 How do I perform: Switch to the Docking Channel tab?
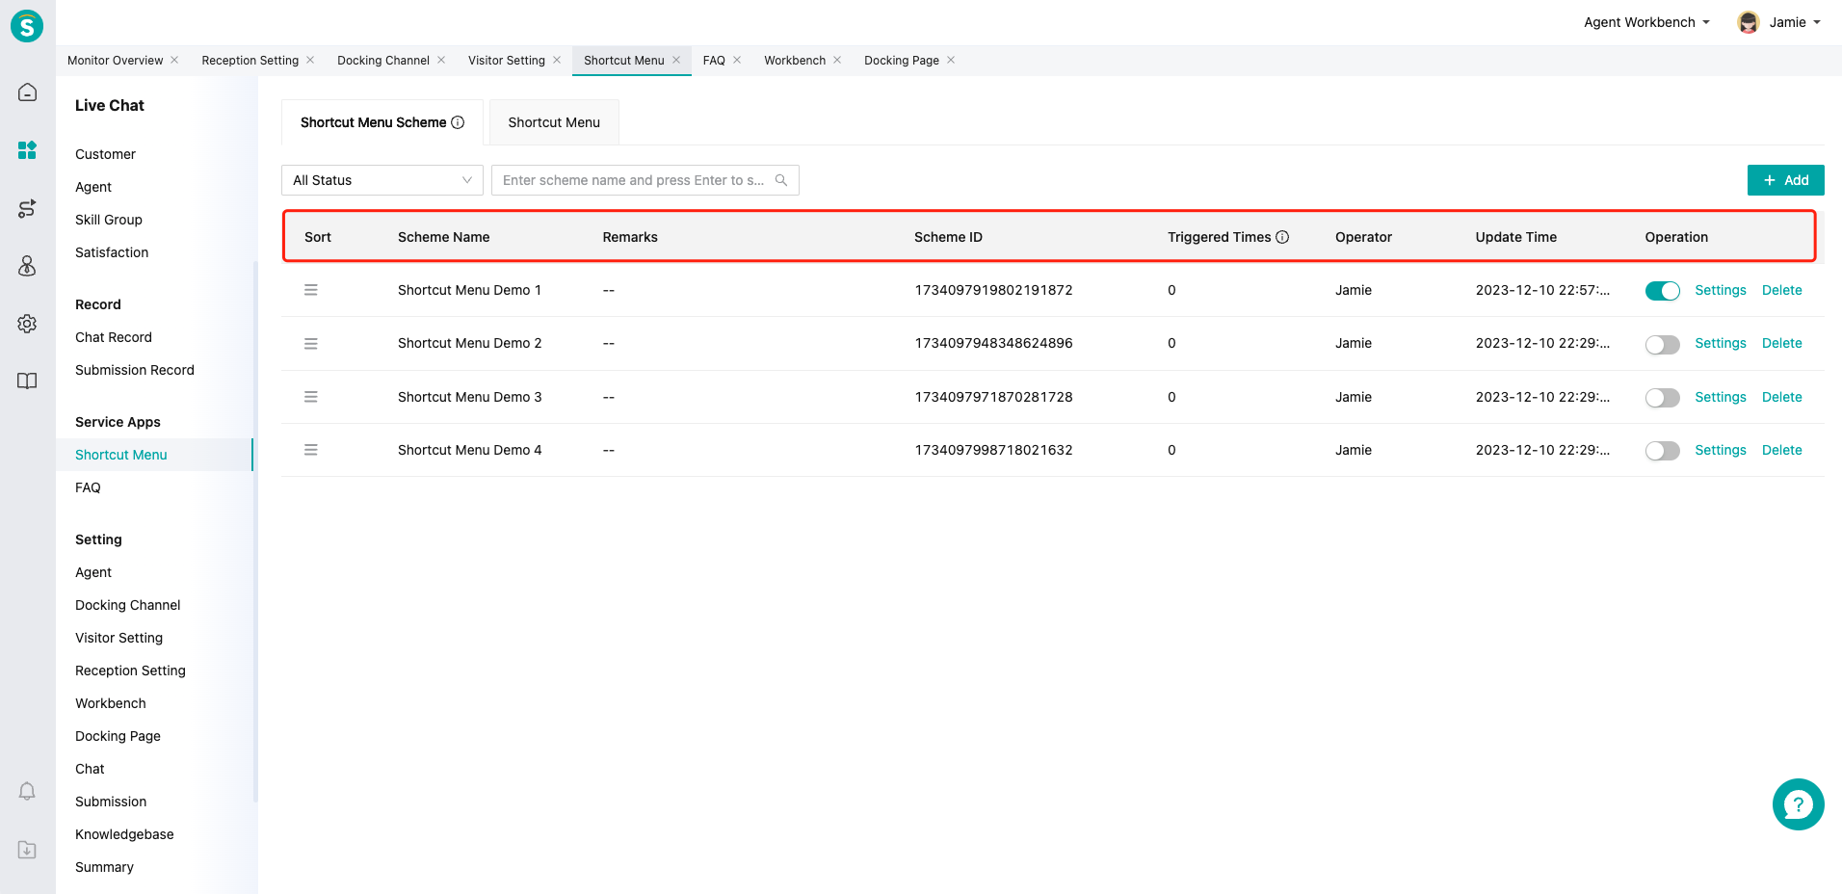click(383, 60)
